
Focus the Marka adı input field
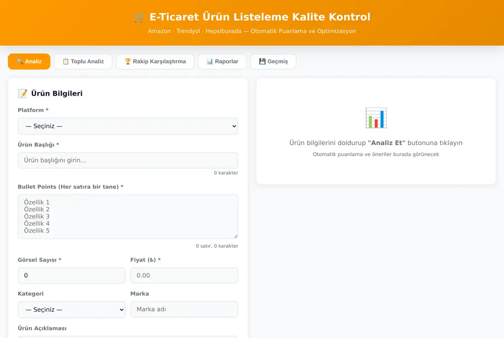184,309
